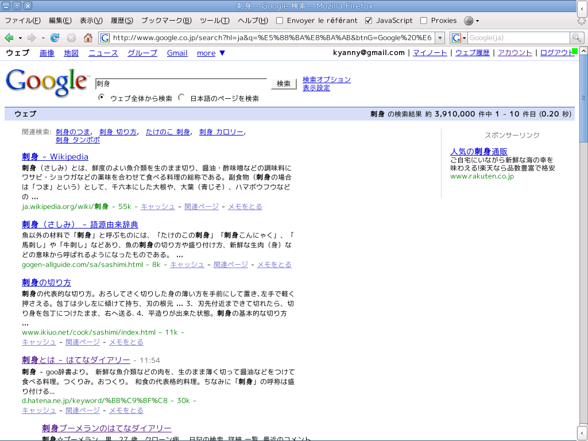
Task: Enable the Envoyer le référant checkbox
Action: point(279,21)
